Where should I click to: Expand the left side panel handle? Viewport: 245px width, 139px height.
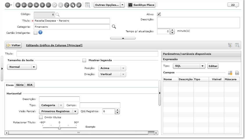coord(2,69)
